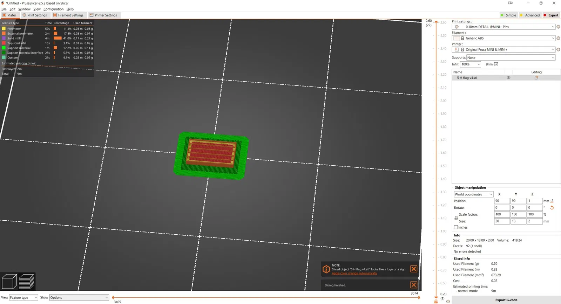Click the top thumb of vertical layer slider
The image size is (561, 304).
[x=436, y=22]
